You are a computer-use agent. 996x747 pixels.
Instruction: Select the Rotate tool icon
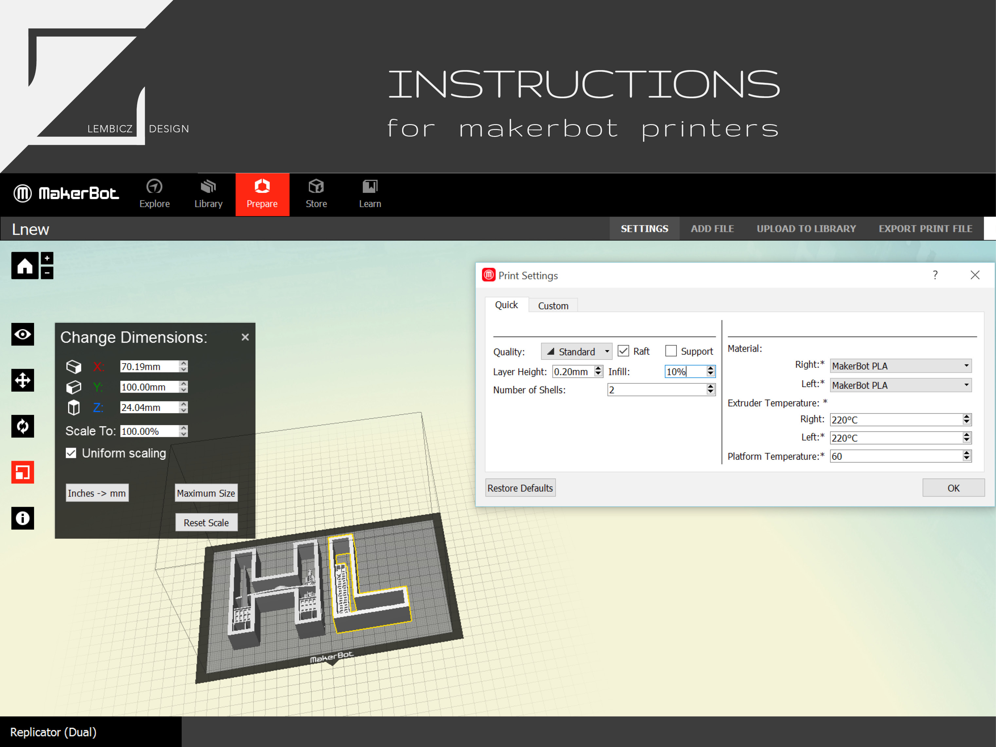coord(23,426)
